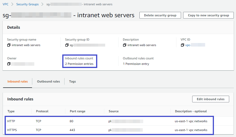Go to Security Groups breadcrumb
The image size is (236, 137).
click(27, 4)
